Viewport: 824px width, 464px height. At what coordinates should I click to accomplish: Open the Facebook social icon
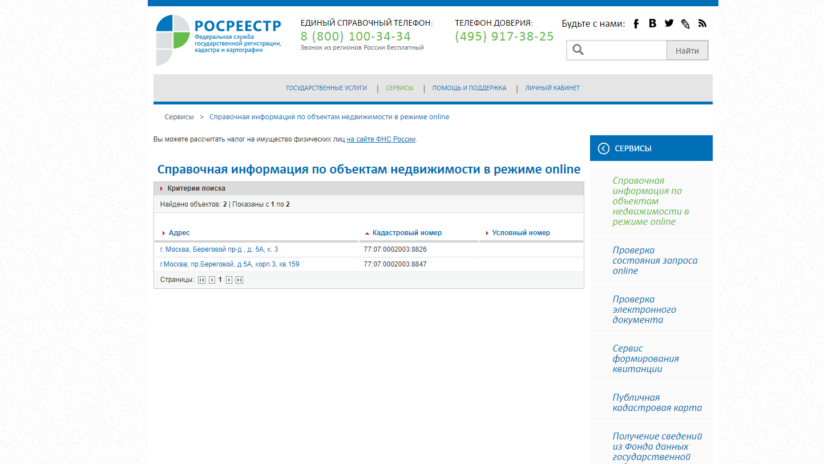point(636,23)
